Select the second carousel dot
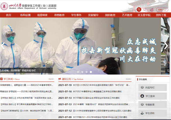 tap(82, 72)
